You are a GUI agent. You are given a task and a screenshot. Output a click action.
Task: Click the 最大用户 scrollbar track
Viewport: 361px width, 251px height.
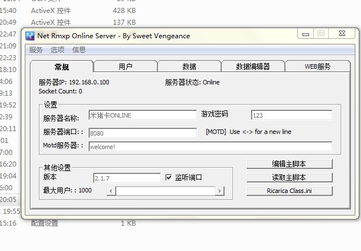(165, 191)
